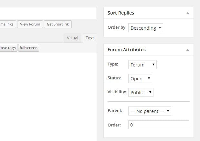
Task: Click the Forum Attributes panel heading
Action: [x=127, y=50]
